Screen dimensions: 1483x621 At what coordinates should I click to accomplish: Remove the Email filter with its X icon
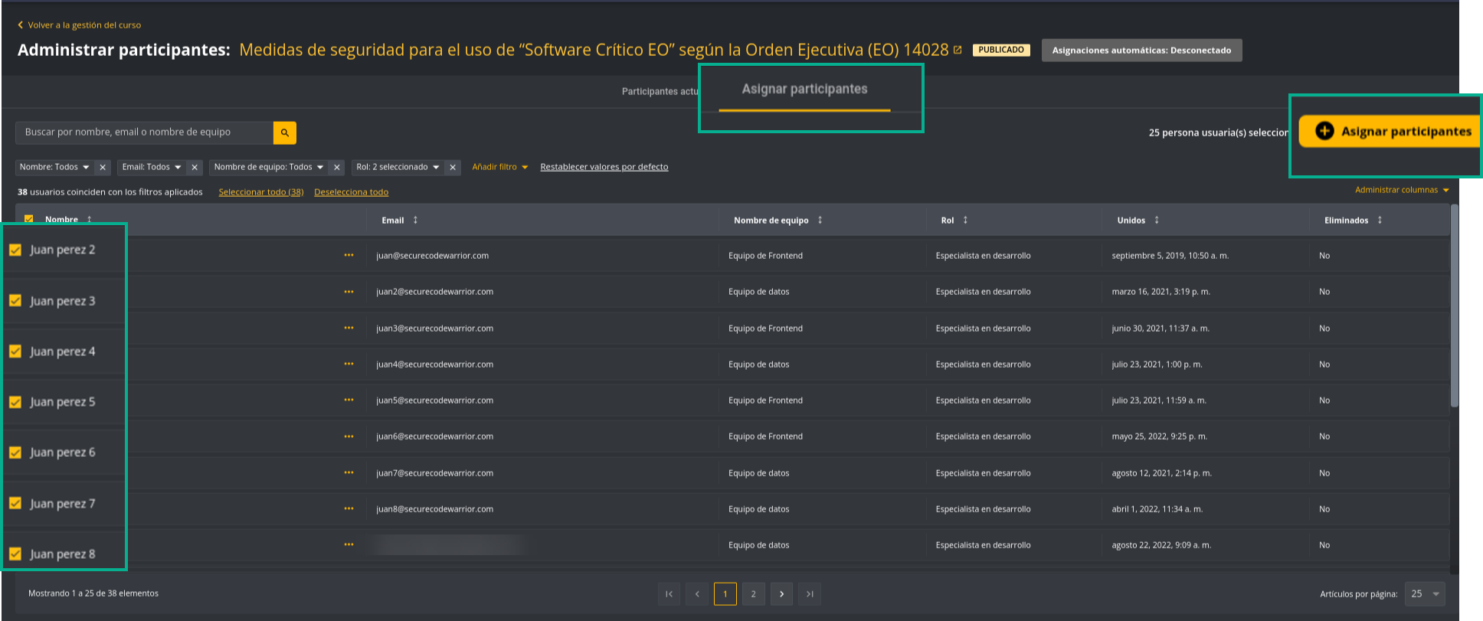tap(195, 167)
